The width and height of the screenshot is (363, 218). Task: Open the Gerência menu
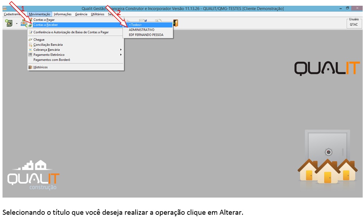[81, 14]
